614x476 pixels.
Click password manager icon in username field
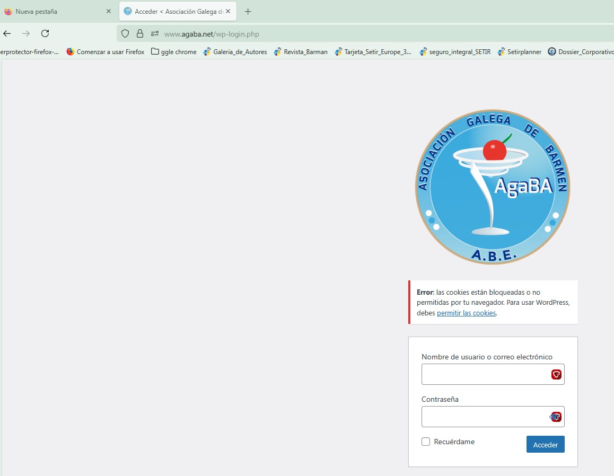556,375
